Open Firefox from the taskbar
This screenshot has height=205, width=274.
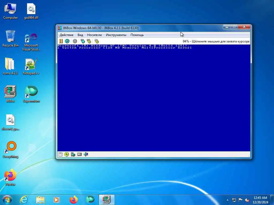[x=74, y=200]
